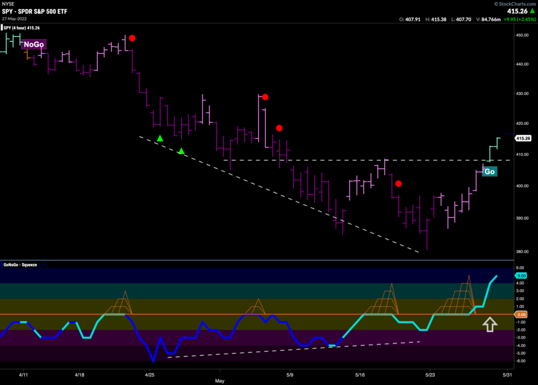The image size is (538, 385).
Task: Click the green up-triangle beside the 415.26 header price
Action: tap(532, 11)
